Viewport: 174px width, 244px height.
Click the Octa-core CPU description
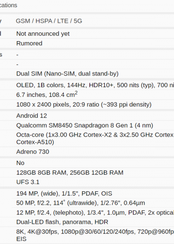click(x=95, y=138)
